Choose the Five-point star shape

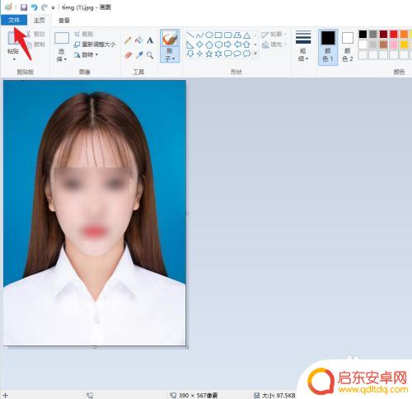209,54
